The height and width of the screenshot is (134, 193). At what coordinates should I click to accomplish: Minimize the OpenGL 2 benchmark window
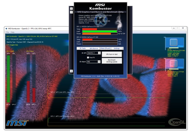[x=174, y=28]
